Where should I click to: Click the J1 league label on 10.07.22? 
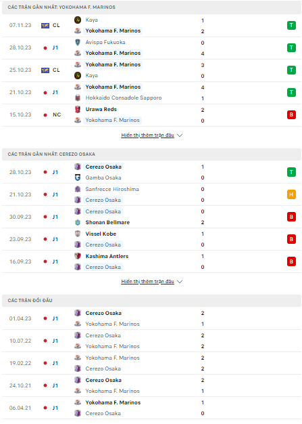pyautogui.click(x=55, y=341)
